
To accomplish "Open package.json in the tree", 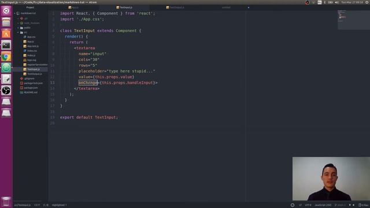I will tap(29, 88).
